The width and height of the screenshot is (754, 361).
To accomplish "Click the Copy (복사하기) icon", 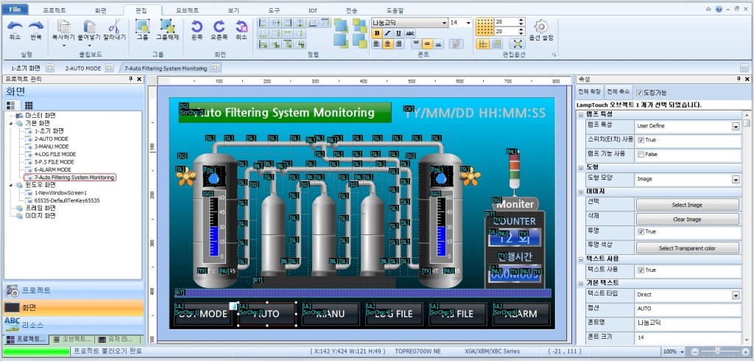I will [x=64, y=27].
